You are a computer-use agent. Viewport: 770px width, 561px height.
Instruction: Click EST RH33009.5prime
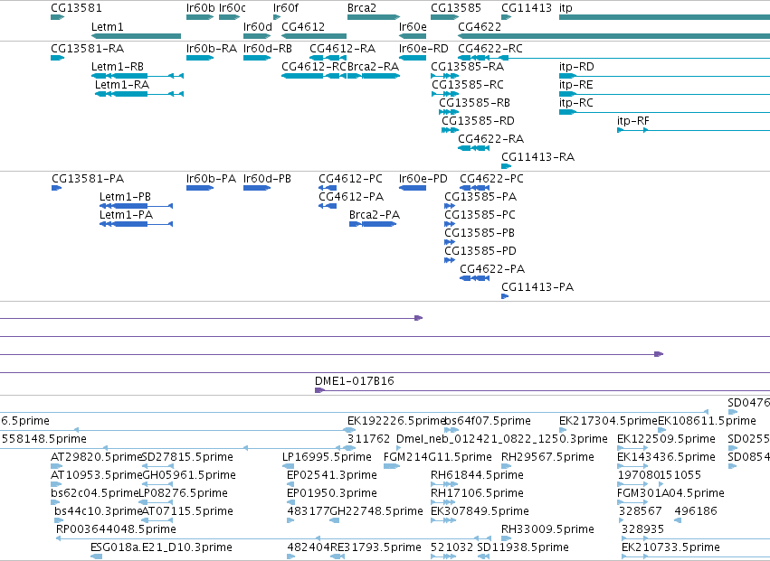click(547, 529)
